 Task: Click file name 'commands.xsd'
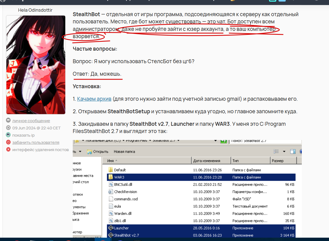click(x=126, y=199)
